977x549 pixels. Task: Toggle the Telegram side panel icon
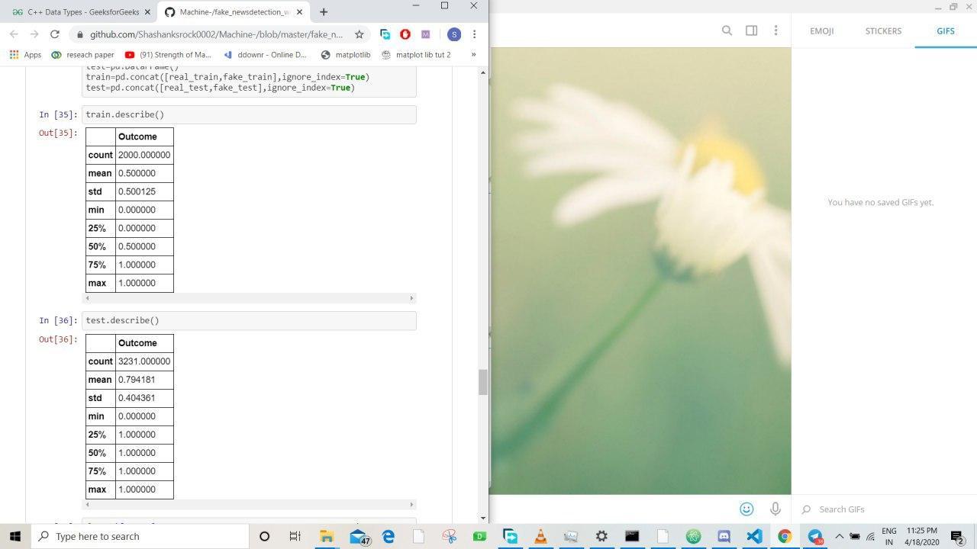(751, 30)
